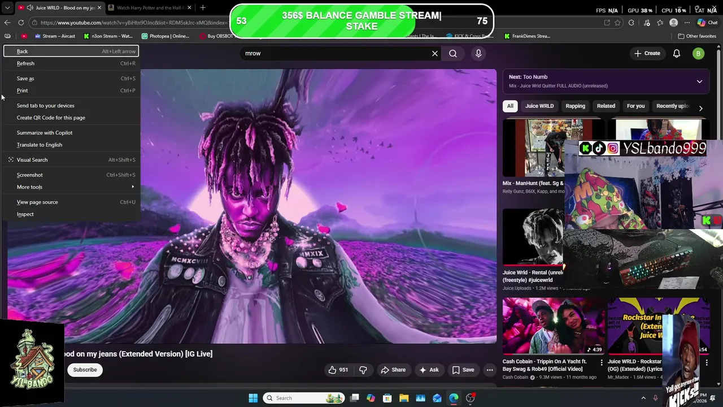Open more actions ellipsis under video
This screenshot has width=723, height=407.
pyautogui.click(x=490, y=370)
